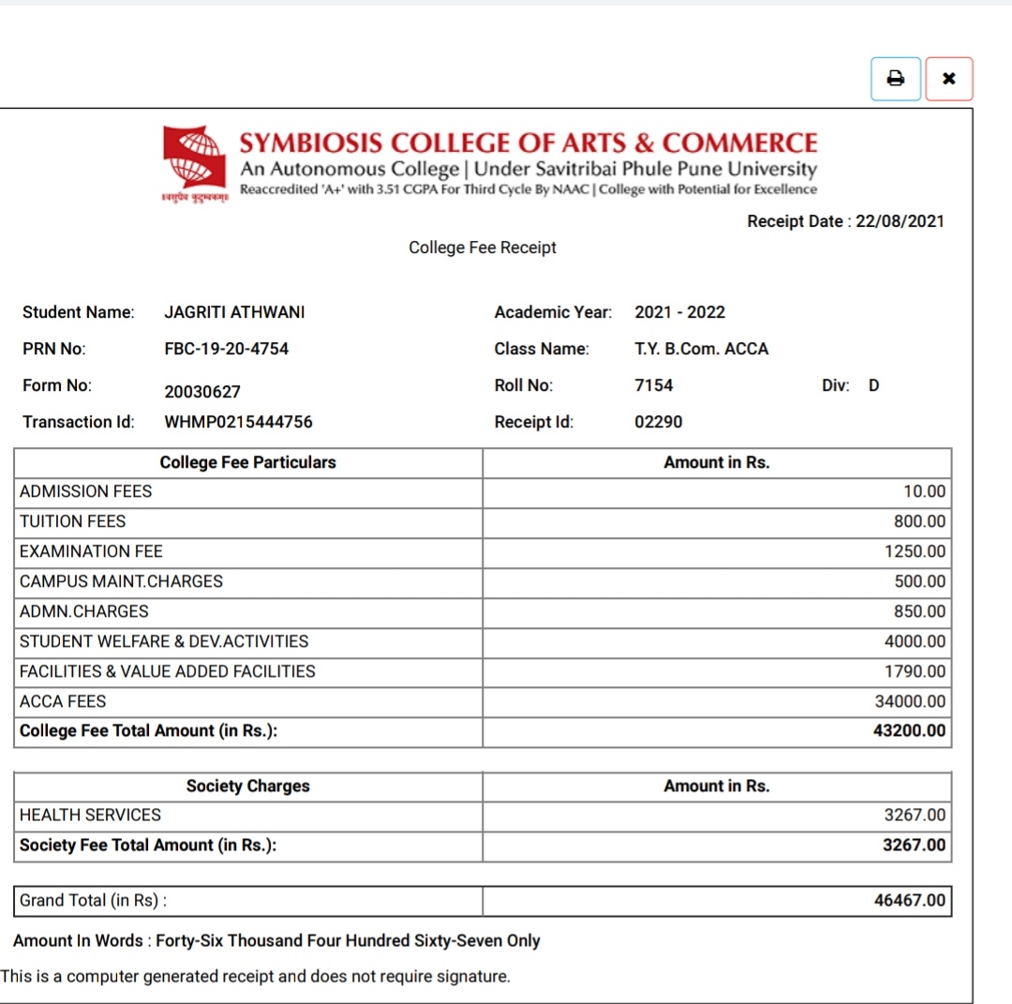Select the Receipt Date 22/08/2021
The width and height of the screenshot is (1012, 1004).
845,221
